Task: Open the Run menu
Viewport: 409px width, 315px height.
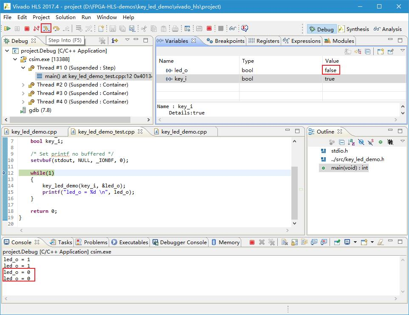Action: pyautogui.click(x=86, y=17)
